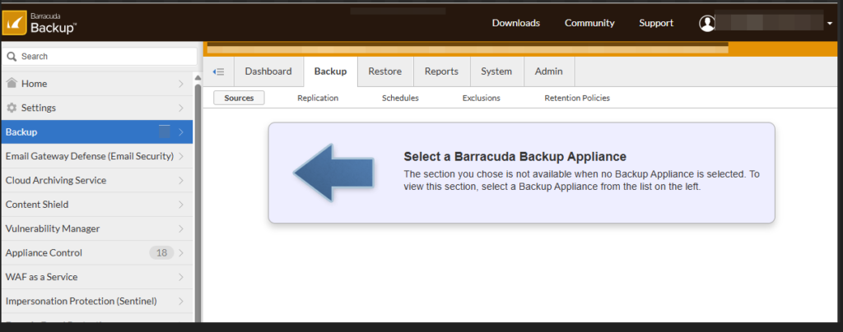Select Settings in the sidebar
Image resolution: width=843 pixels, height=332 pixels.
click(x=97, y=108)
